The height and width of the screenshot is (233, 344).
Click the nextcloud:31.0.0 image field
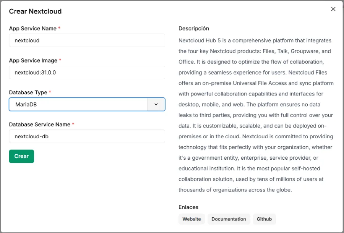[x=87, y=73]
